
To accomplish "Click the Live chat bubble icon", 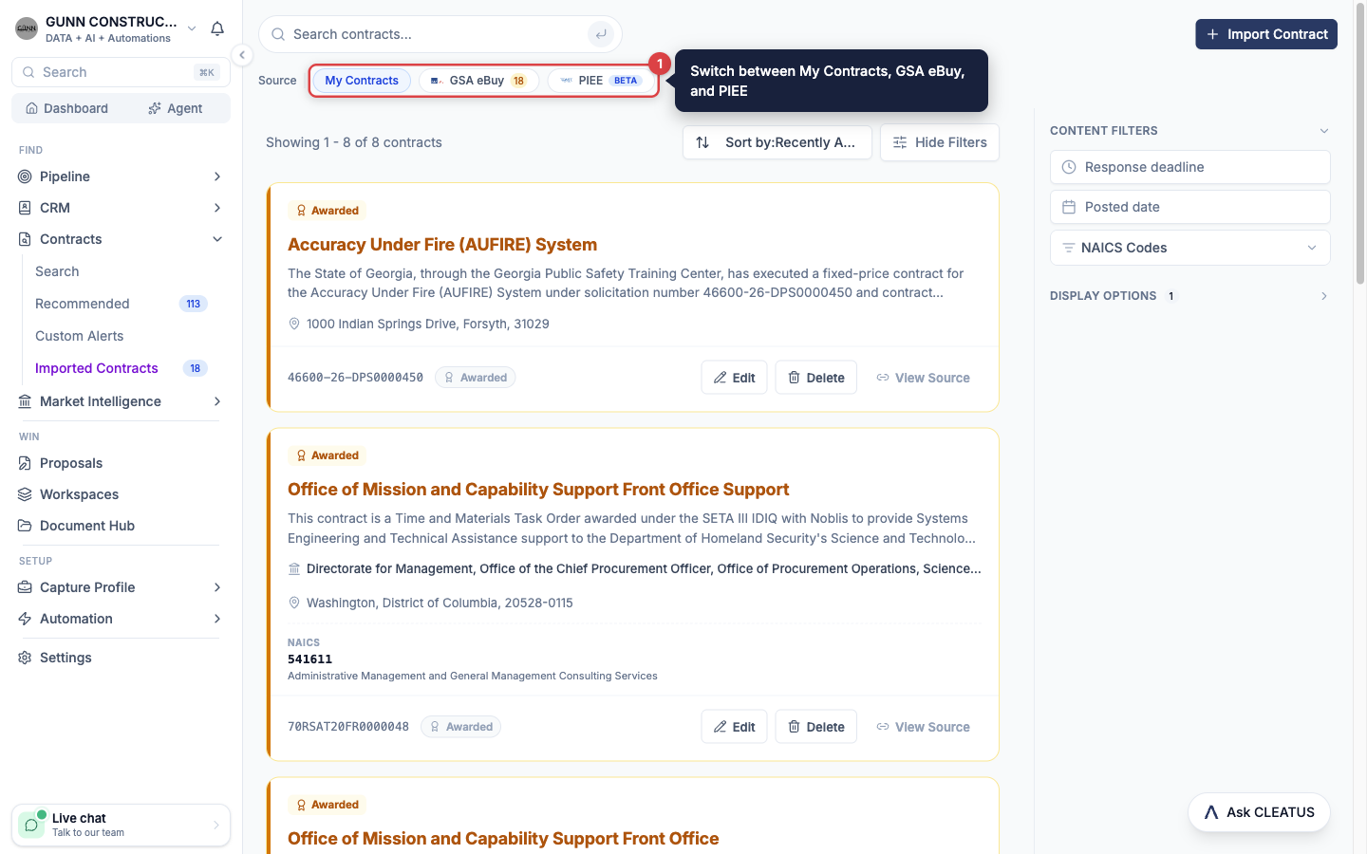I will 31,825.
